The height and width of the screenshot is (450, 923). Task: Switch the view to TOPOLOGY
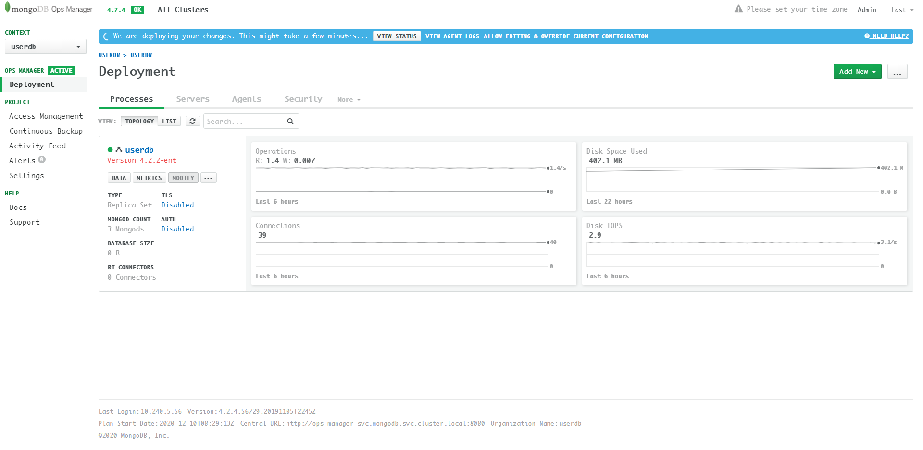point(139,121)
